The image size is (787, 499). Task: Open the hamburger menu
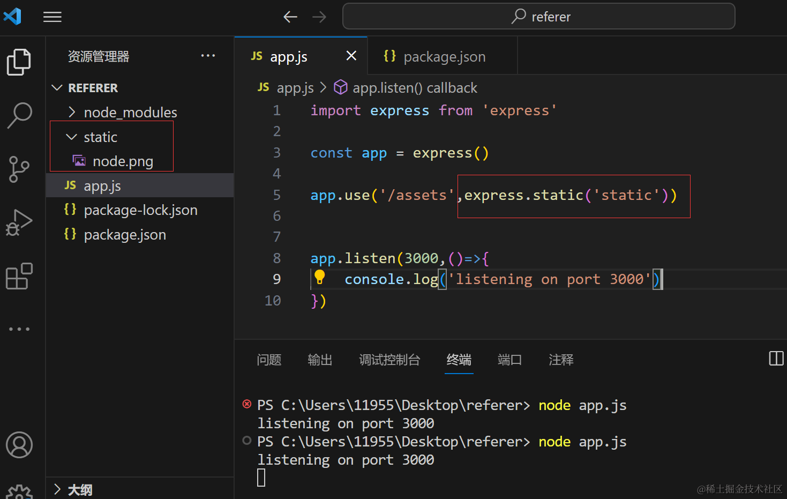tap(52, 17)
